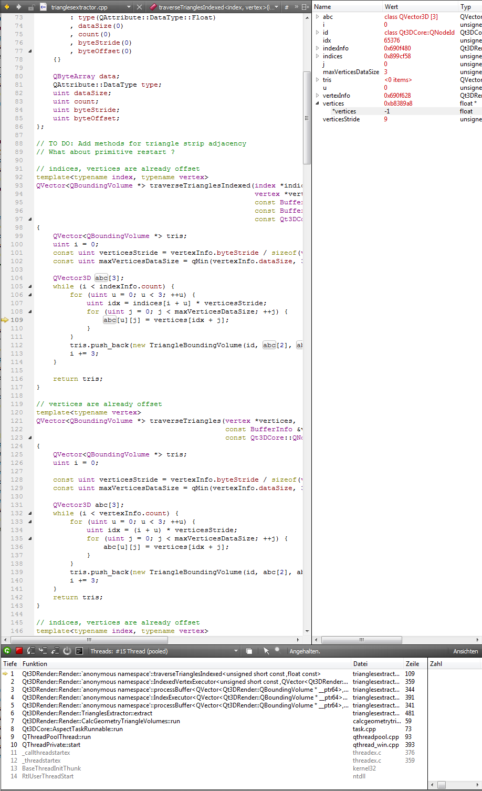Click the restart debugging power icon
The height and width of the screenshot is (791, 482).
click(x=67, y=651)
